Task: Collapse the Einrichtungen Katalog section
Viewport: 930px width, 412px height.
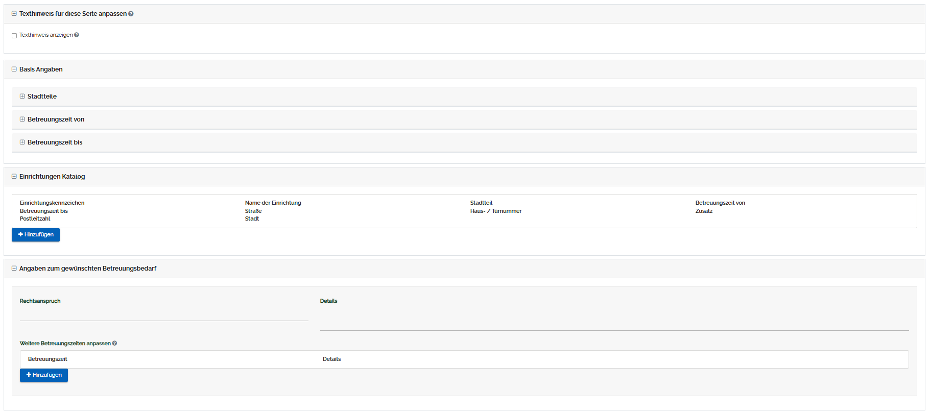Action: (x=14, y=177)
